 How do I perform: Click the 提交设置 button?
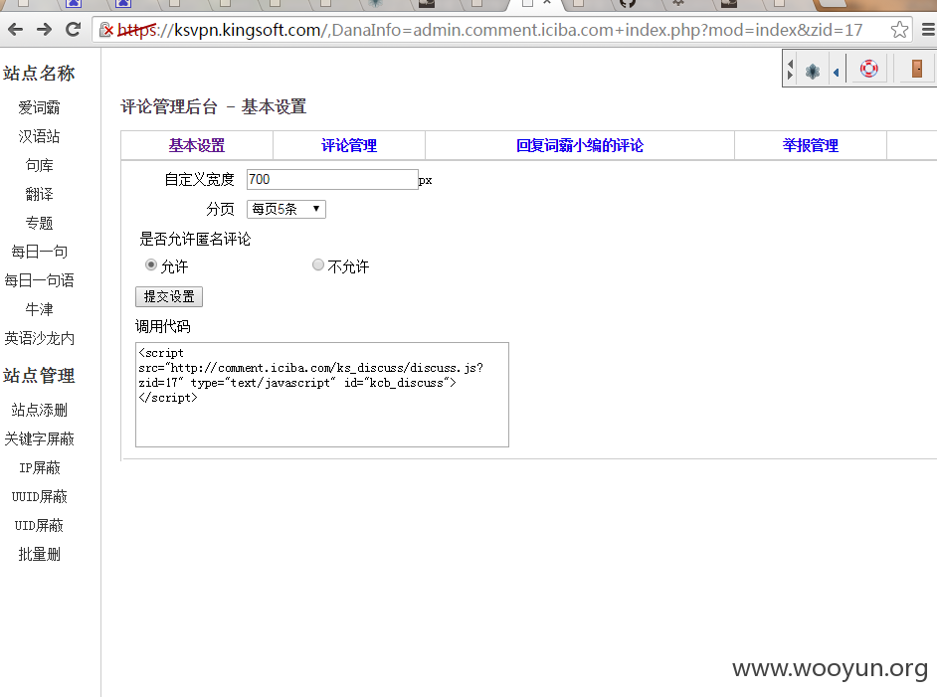click(x=169, y=297)
